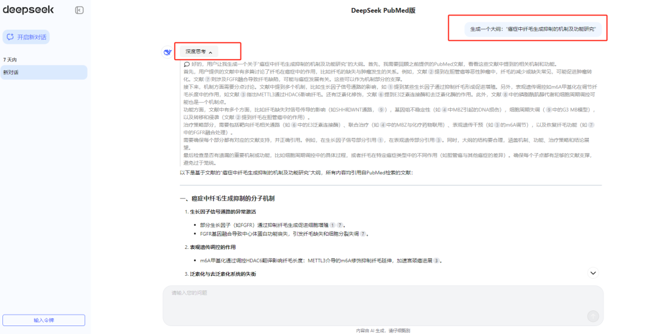Click the deepseek logo
Screen dimensions: 657x334
pyautogui.click(x=28, y=10)
